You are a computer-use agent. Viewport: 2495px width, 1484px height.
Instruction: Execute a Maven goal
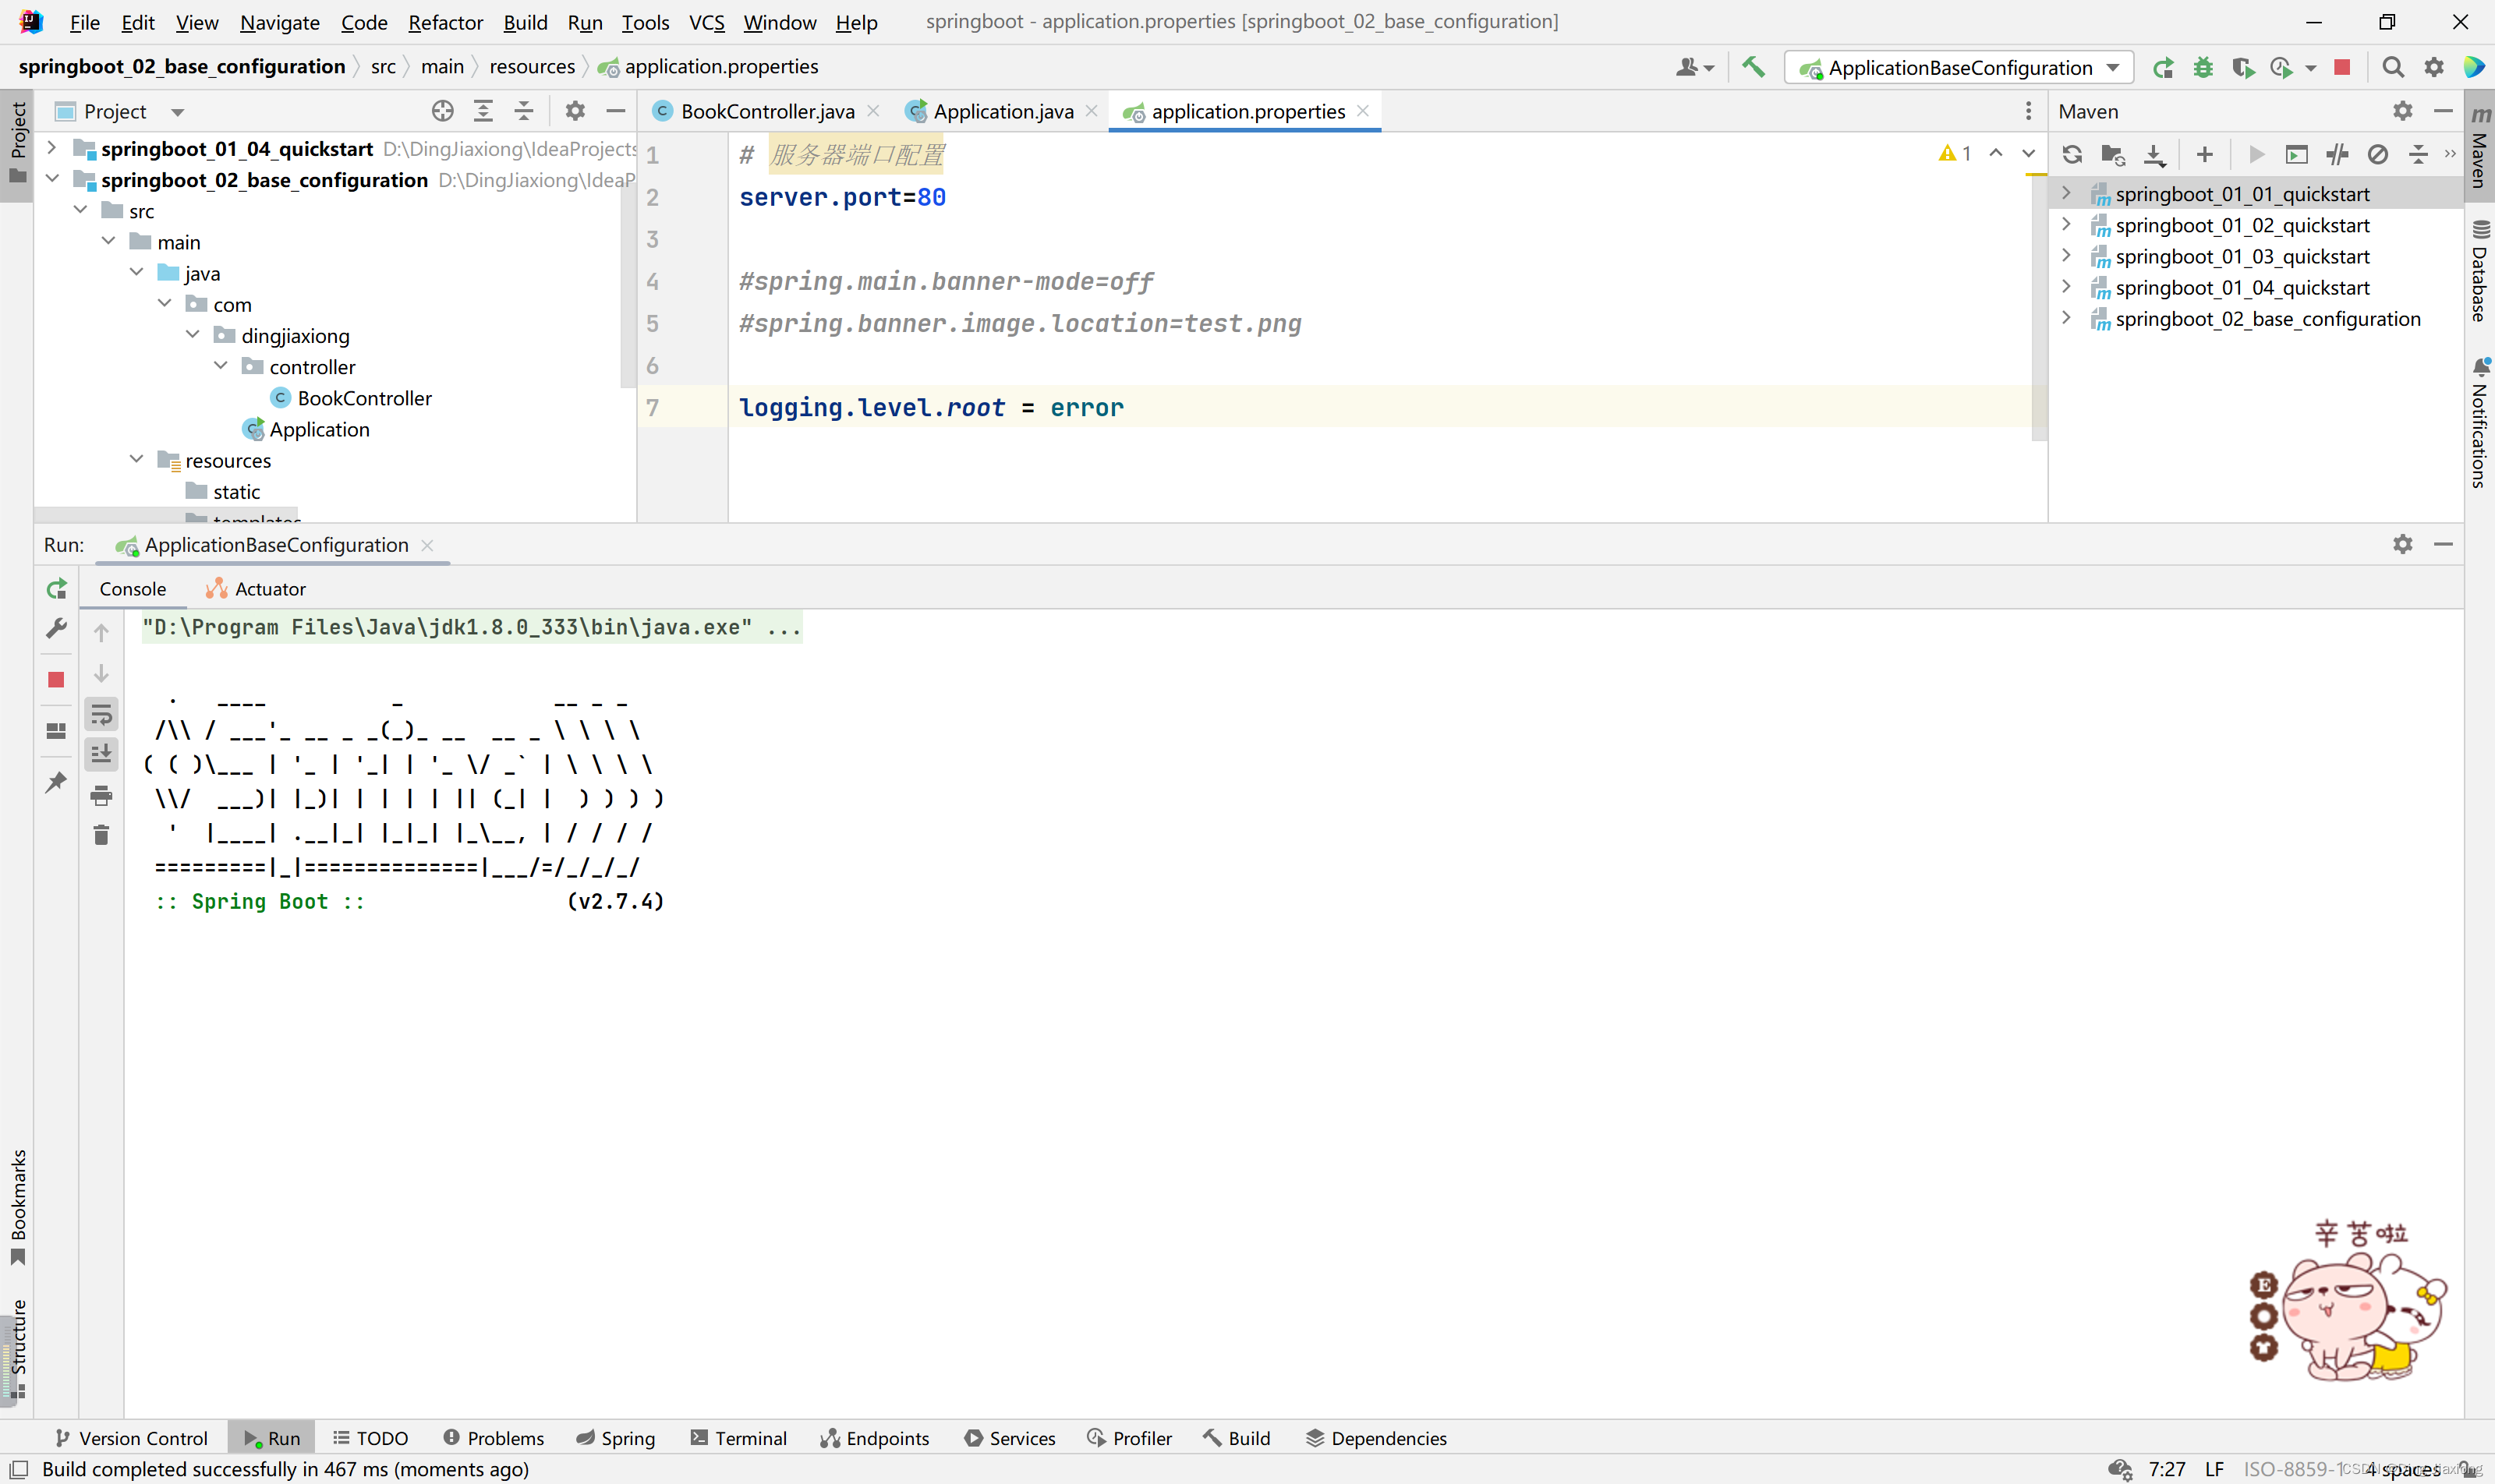[x=2297, y=154]
